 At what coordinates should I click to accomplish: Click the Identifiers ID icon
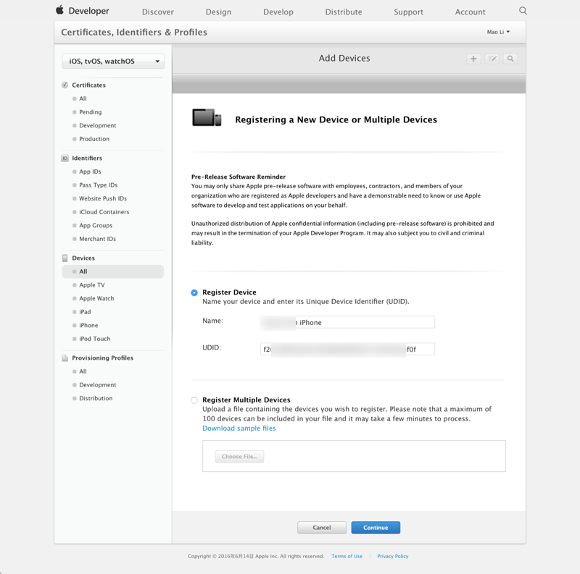65,159
